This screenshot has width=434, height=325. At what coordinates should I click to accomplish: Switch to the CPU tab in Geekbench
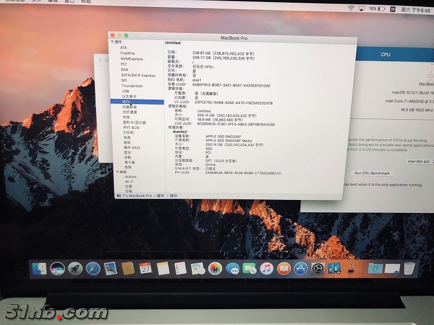click(x=385, y=55)
